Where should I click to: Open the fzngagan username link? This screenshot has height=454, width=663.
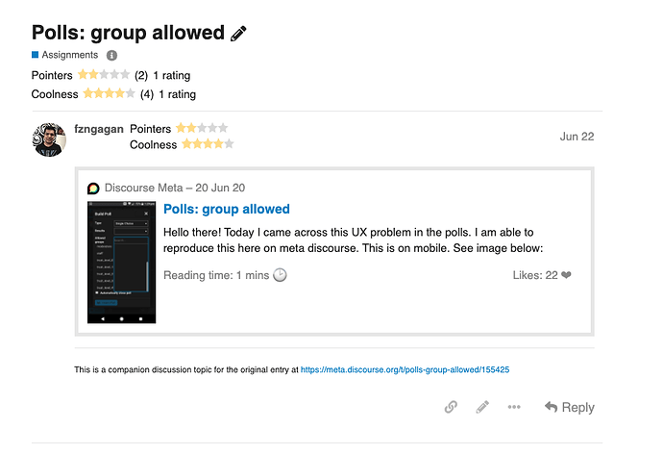[x=99, y=129]
